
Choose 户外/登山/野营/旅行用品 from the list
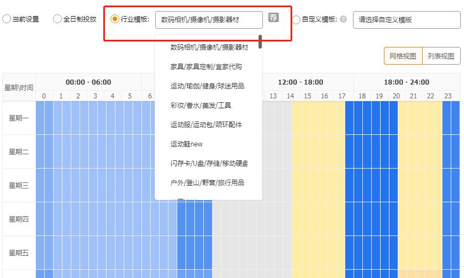coord(207,183)
